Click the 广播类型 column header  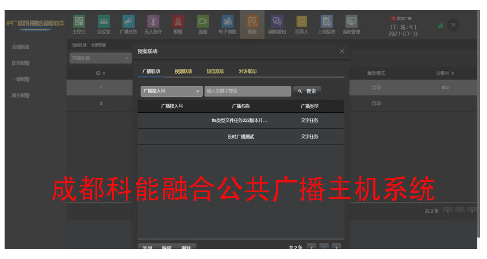(309, 106)
